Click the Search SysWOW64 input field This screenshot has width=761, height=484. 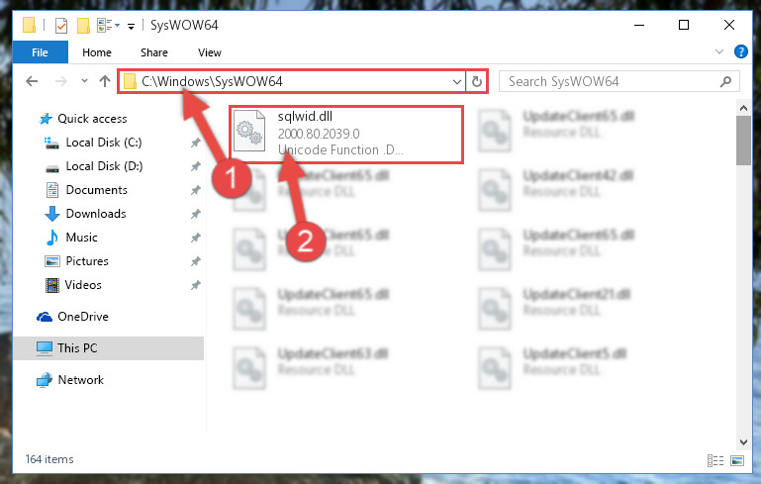tap(612, 81)
